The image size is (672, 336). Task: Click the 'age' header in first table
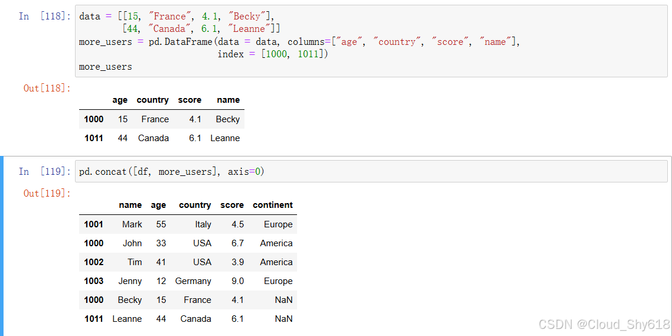120,100
